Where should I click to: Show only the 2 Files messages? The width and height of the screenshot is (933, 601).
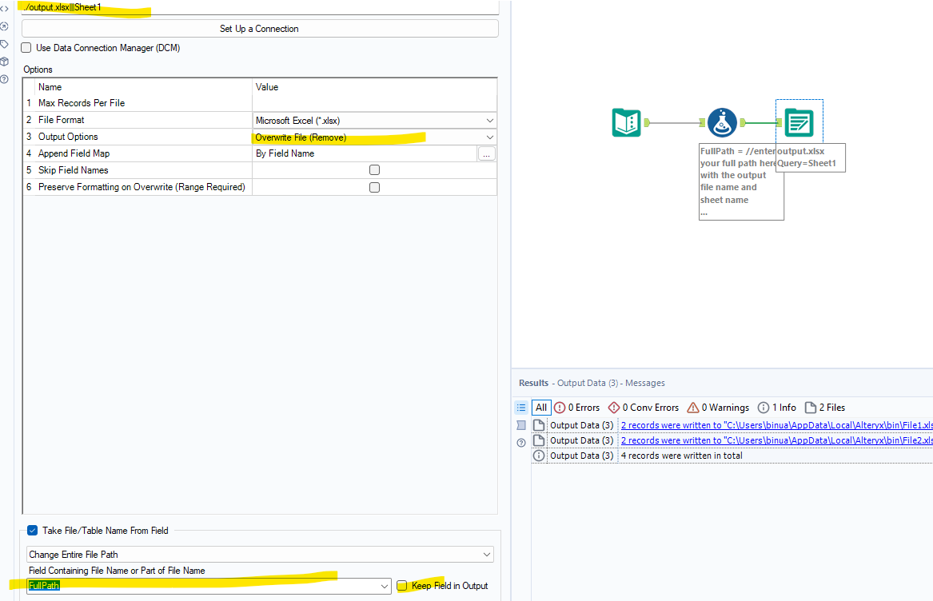[824, 408]
